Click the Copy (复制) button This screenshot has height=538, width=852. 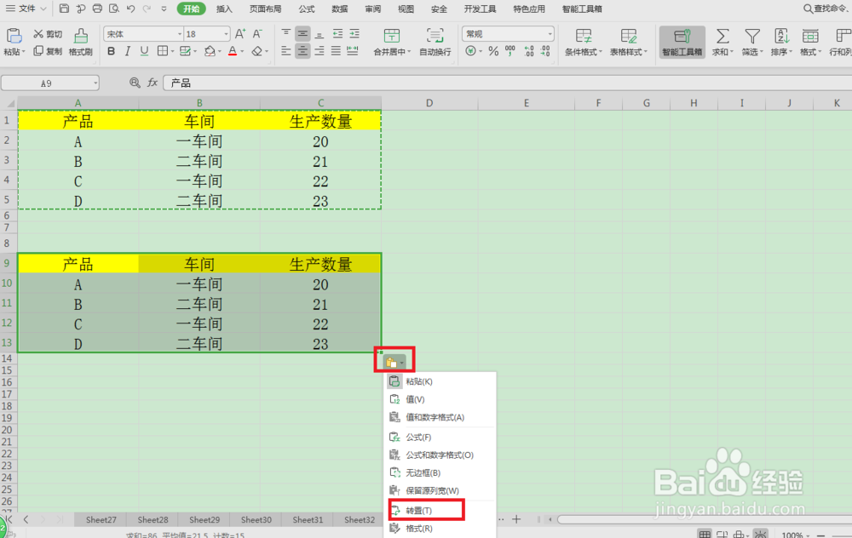48,51
